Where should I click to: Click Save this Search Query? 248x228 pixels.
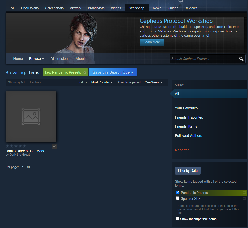click(113, 72)
